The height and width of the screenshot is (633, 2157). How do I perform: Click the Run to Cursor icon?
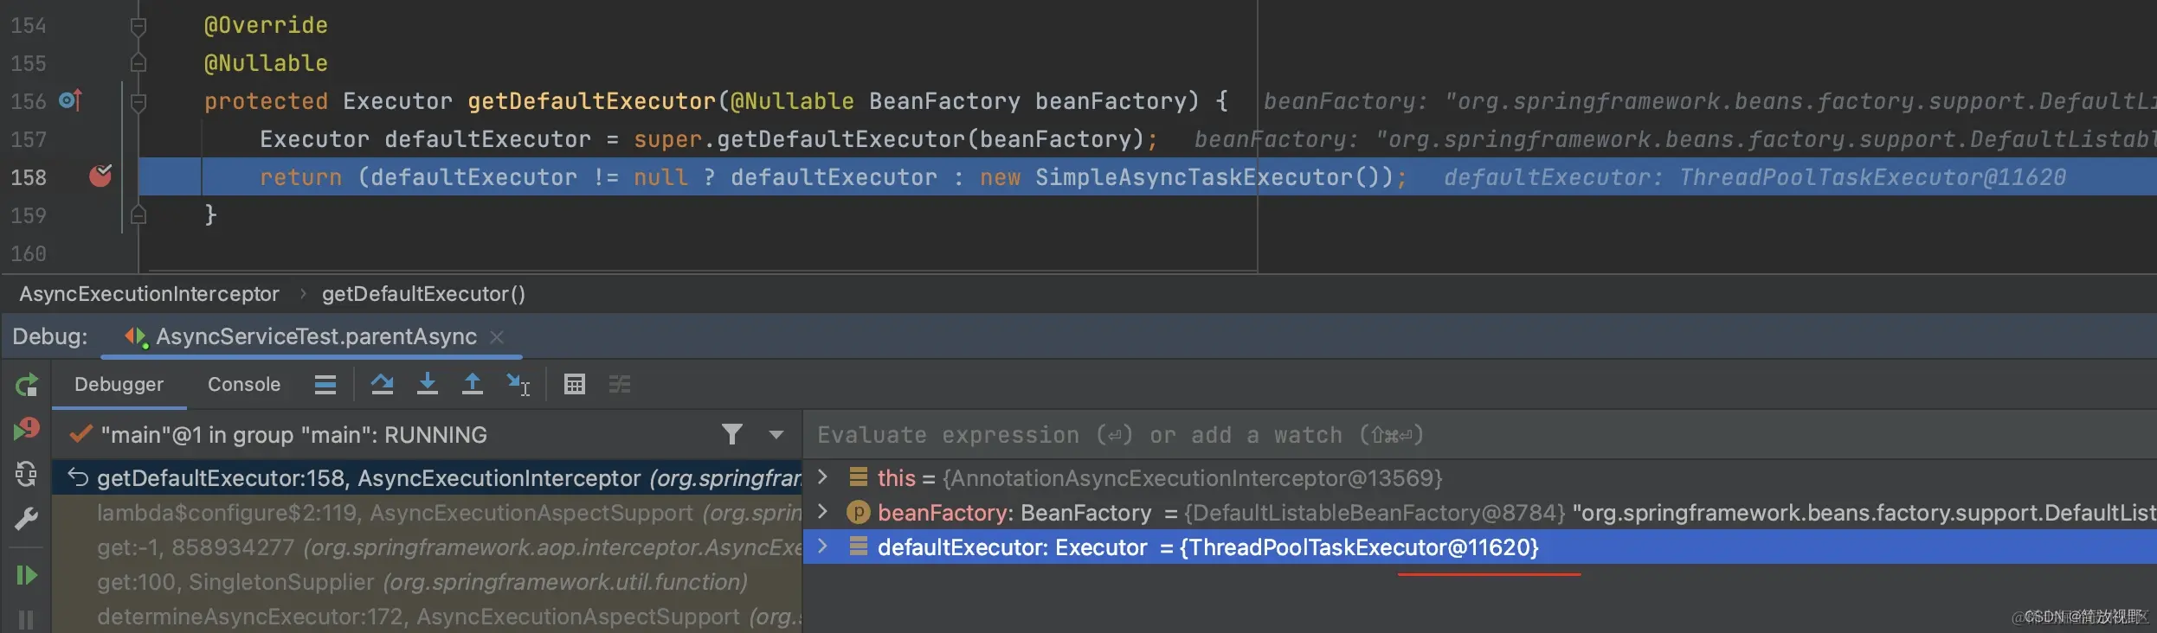pos(518,385)
